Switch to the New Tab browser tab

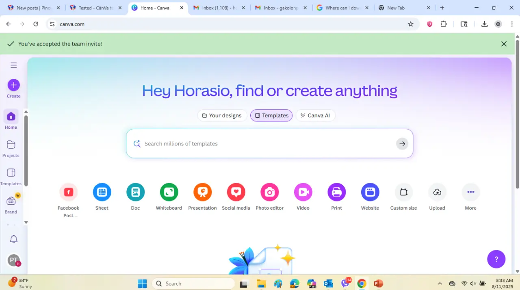[405, 8]
